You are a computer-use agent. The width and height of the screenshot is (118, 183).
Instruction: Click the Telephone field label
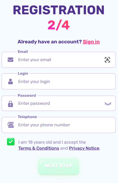[x=27, y=117]
